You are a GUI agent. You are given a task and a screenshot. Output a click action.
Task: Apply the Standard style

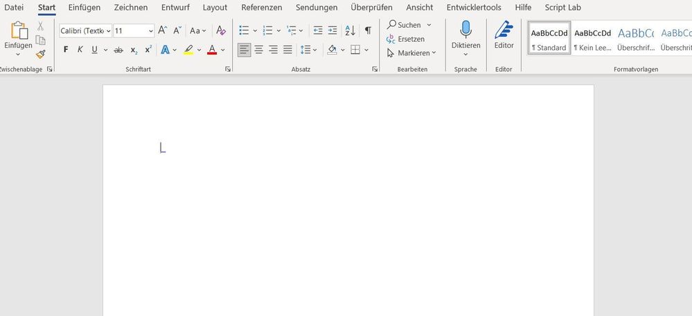pyautogui.click(x=549, y=38)
